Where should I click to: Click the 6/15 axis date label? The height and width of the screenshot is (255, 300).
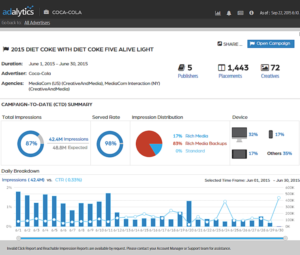pos(144,230)
